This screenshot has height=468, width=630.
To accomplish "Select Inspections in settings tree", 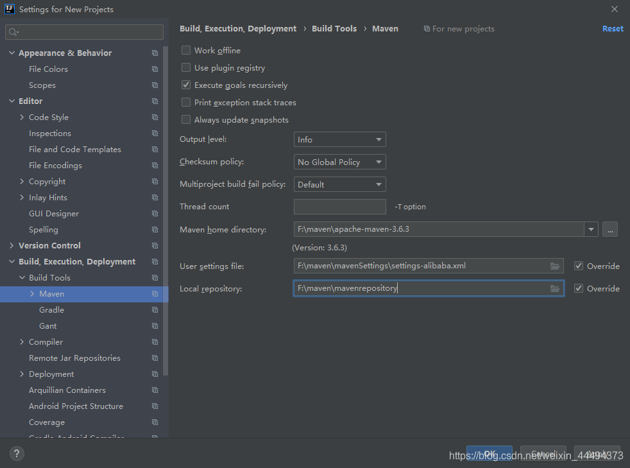I will pyautogui.click(x=50, y=134).
